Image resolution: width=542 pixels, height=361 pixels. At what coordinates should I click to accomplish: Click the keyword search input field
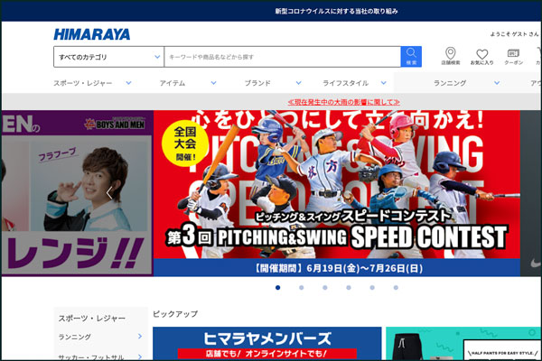click(x=282, y=57)
